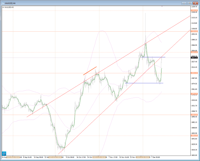Click the 2133.10 price scale value

tap(194, 18)
